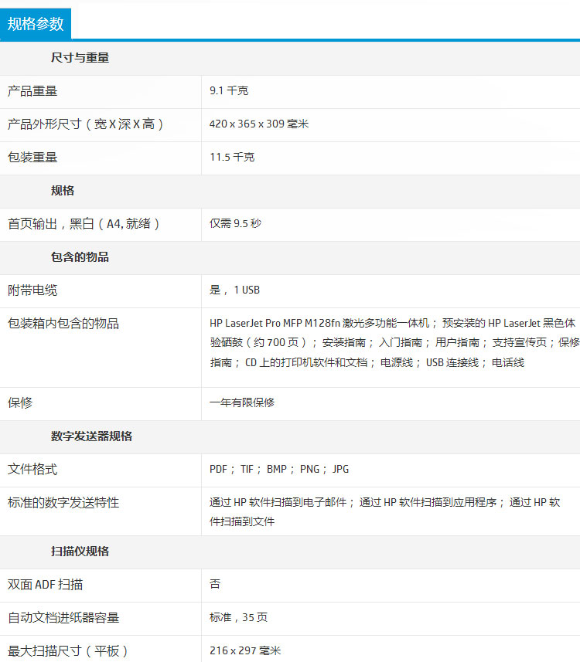Screen dimensions: 580x662
Task: Select the value PDF； TIF； BMP； PNG； JPG
Action: 279,469
